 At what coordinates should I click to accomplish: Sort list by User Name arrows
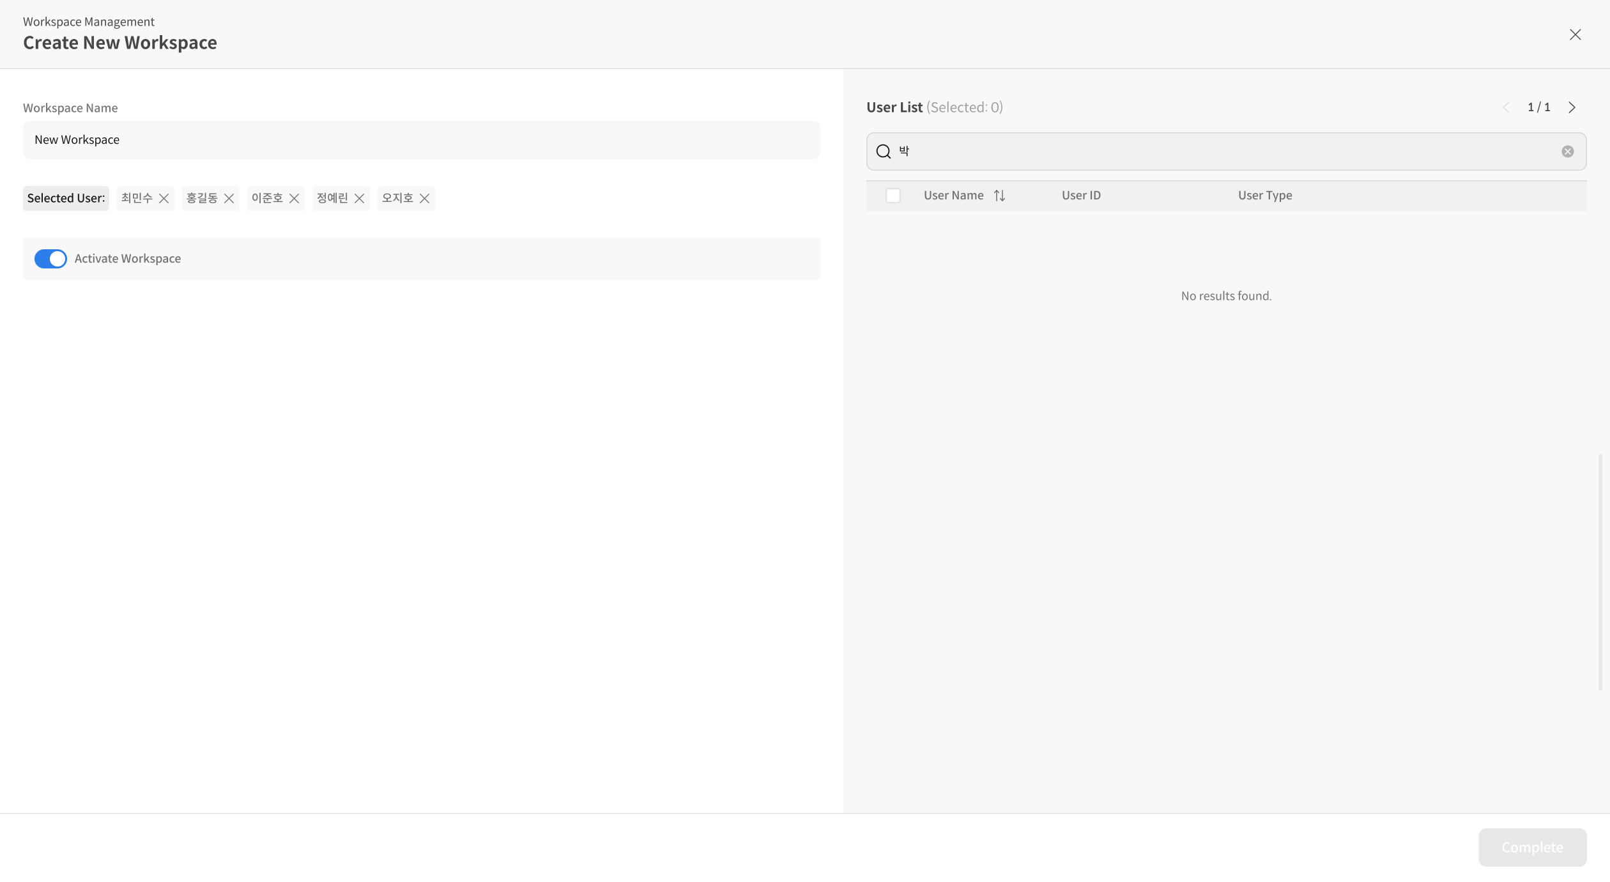tap(1000, 196)
